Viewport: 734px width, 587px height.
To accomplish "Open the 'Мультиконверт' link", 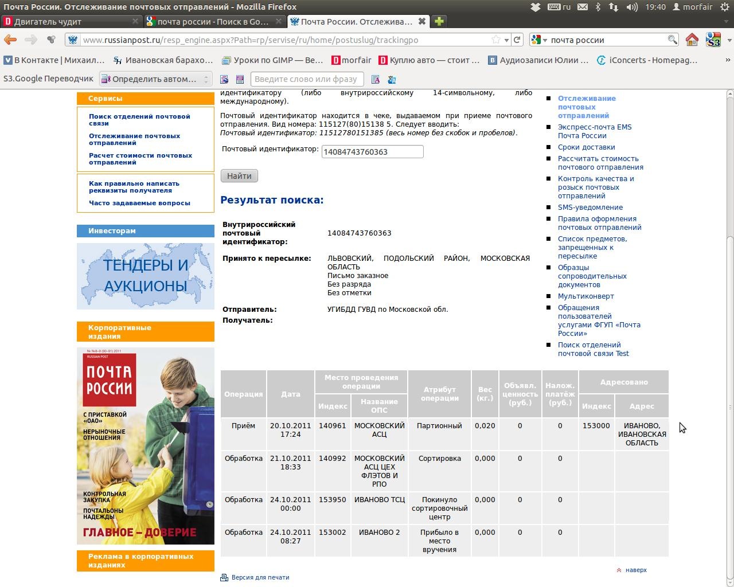I will click(x=586, y=296).
